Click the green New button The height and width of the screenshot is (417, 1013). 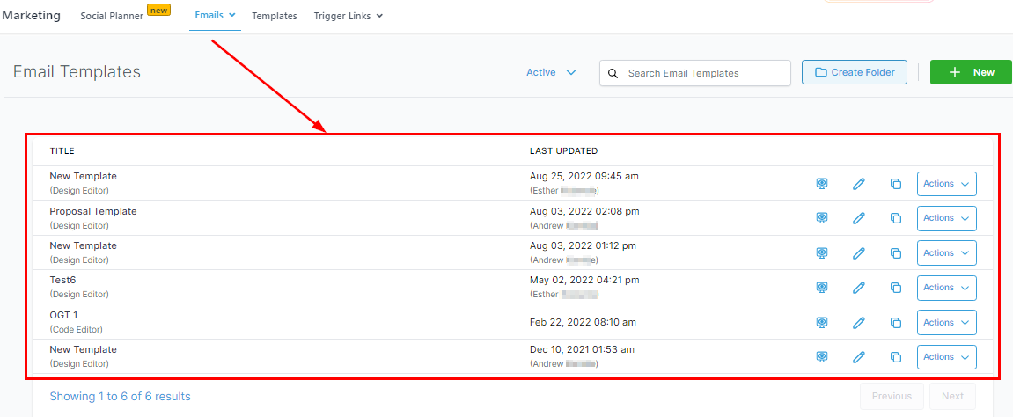click(971, 73)
